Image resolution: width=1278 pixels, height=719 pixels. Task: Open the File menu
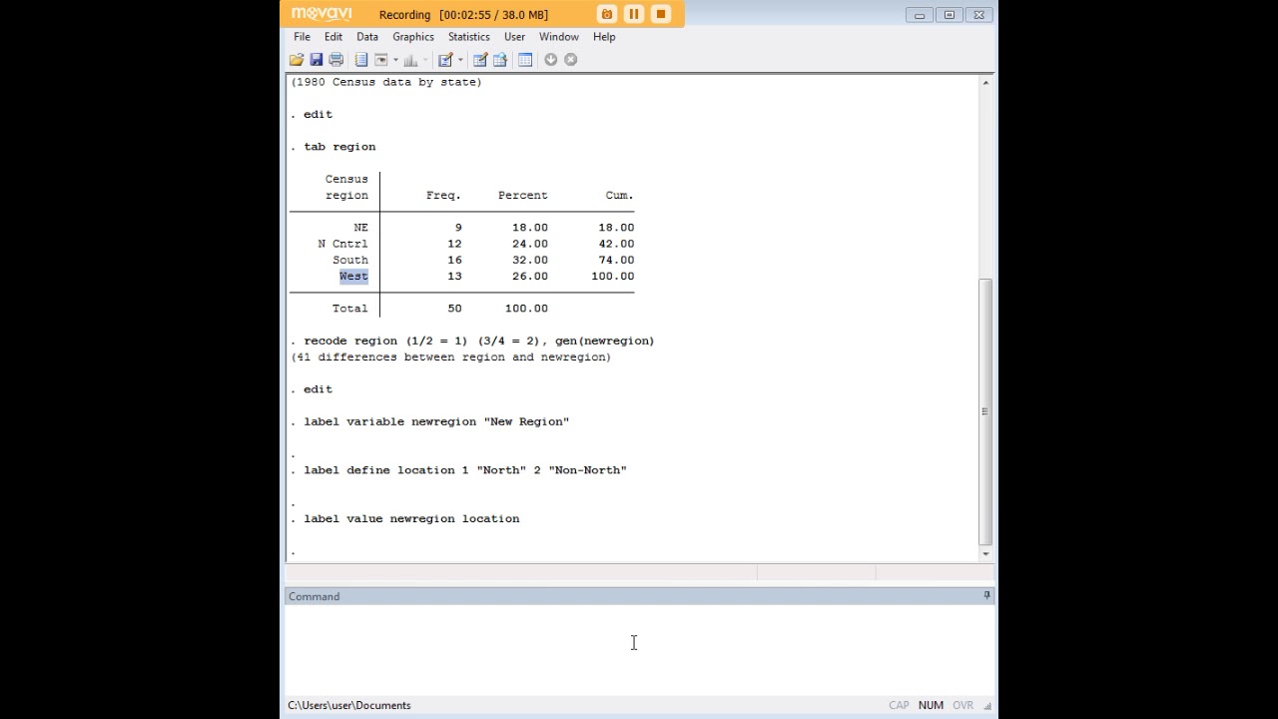click(302, 37)
